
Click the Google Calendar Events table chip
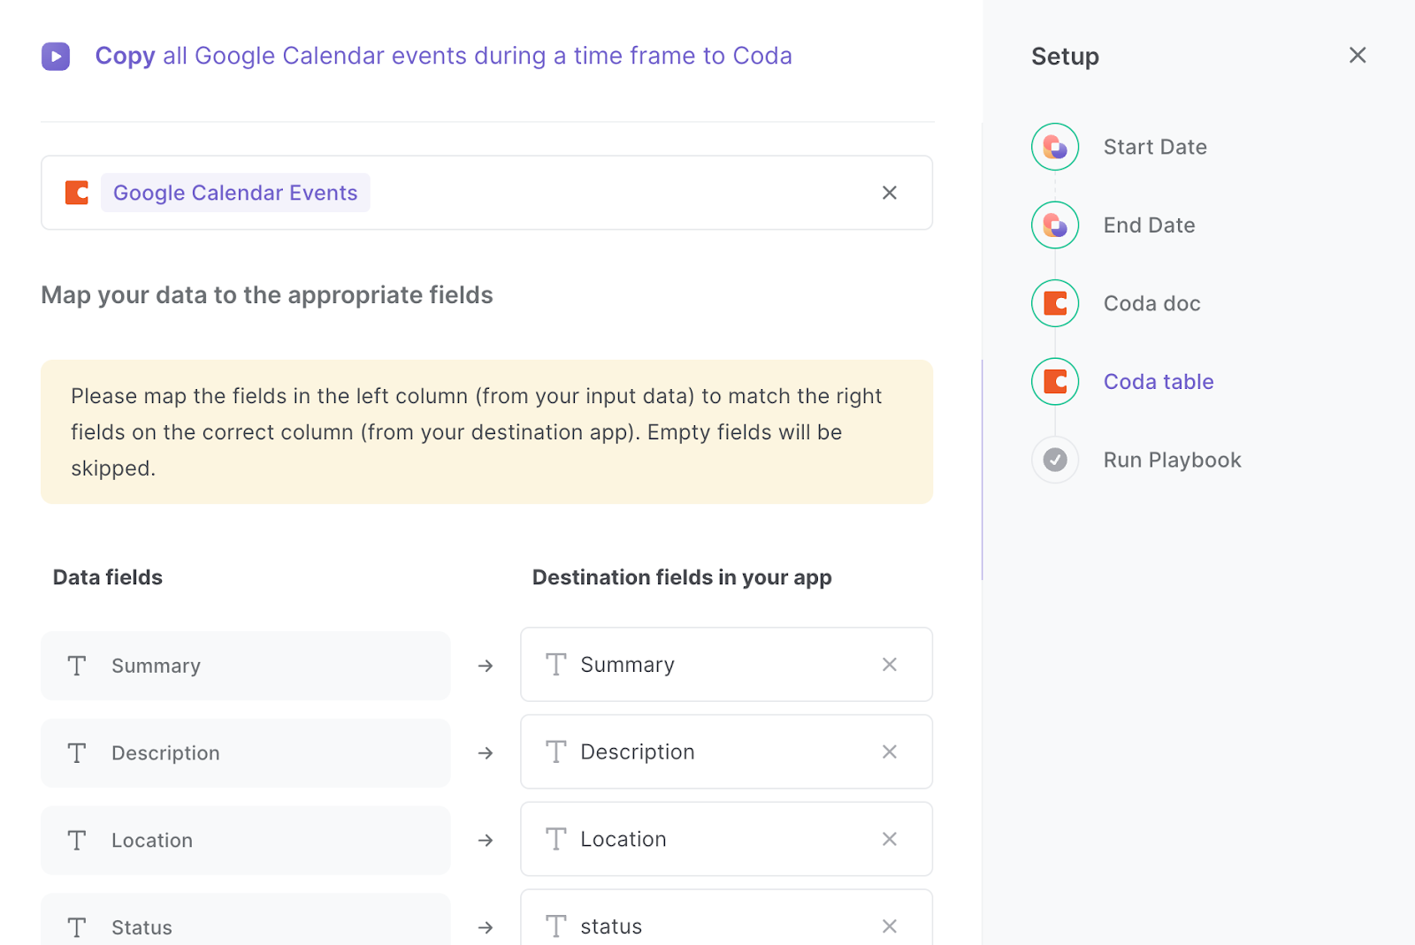(235, 193)
